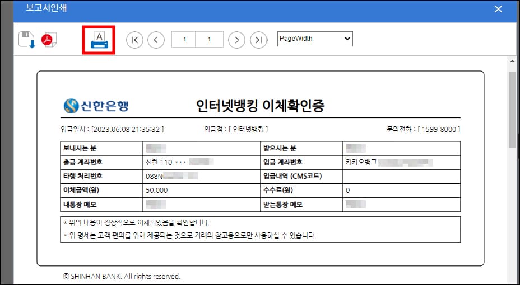
Task: Click the 받으시는 분 label cell
Action: point(301,149)
